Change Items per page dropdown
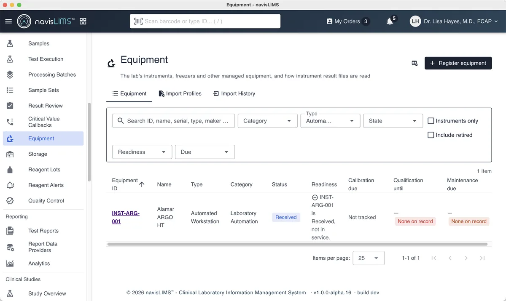The height and width of the screenshot is (301, 506). pyautogui.click(x=369, y=258)
